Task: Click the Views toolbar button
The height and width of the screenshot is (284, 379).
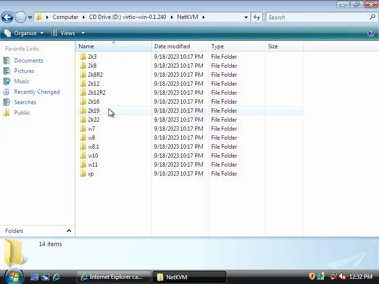Action: click(63, 33)
